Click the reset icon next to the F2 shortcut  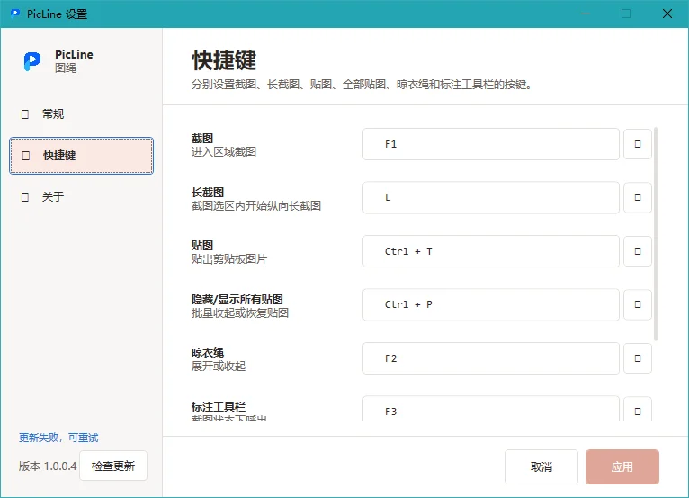pyautogui.click(x=638, y=358)
